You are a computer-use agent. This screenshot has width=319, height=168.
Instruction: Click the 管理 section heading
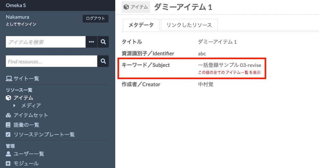[10, 146]
